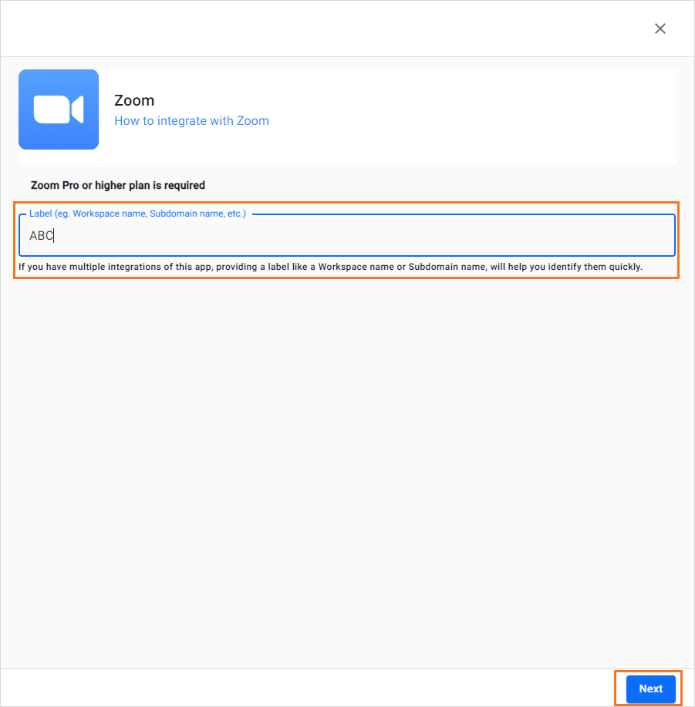Open 'How to integrate with Zoom' link
695x707 pixels.
pos(191,121)
